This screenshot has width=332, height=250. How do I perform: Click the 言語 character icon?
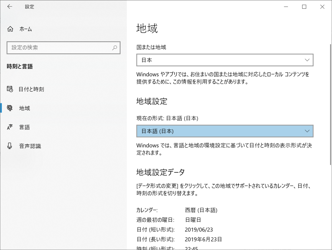(x=10, y=127)
